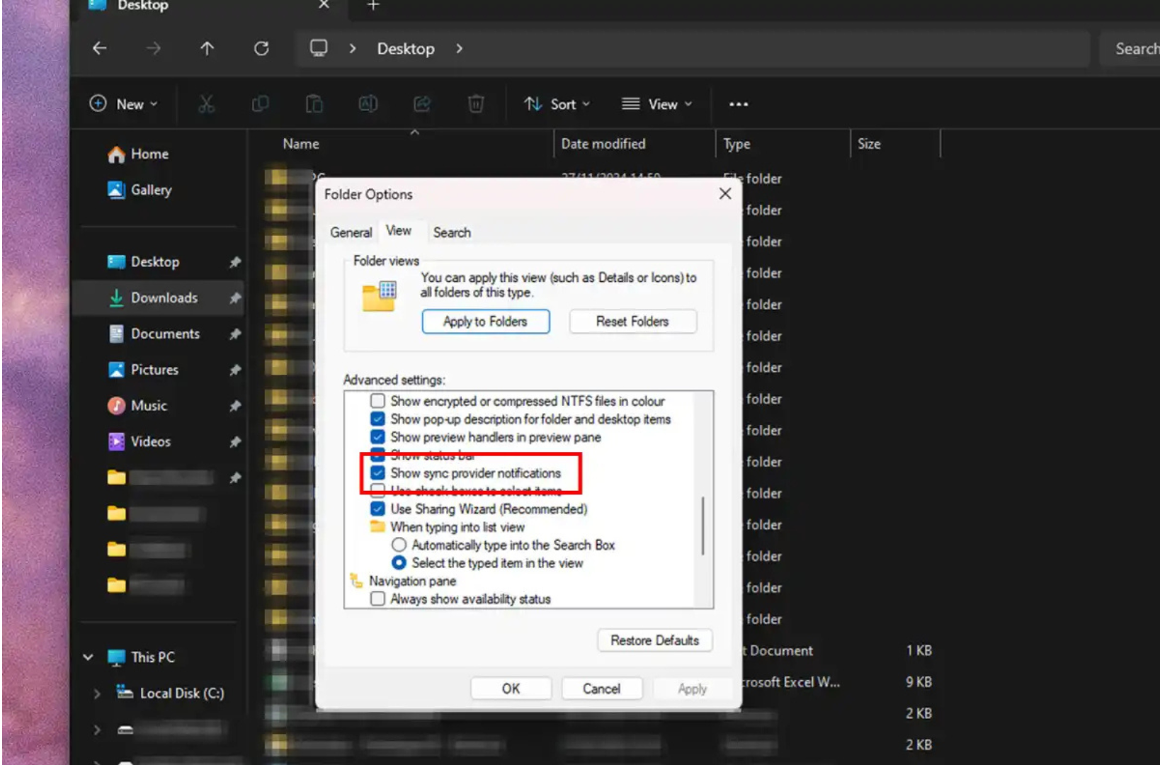
Task: Share a file via the Share icon
Action: point(421,104)
